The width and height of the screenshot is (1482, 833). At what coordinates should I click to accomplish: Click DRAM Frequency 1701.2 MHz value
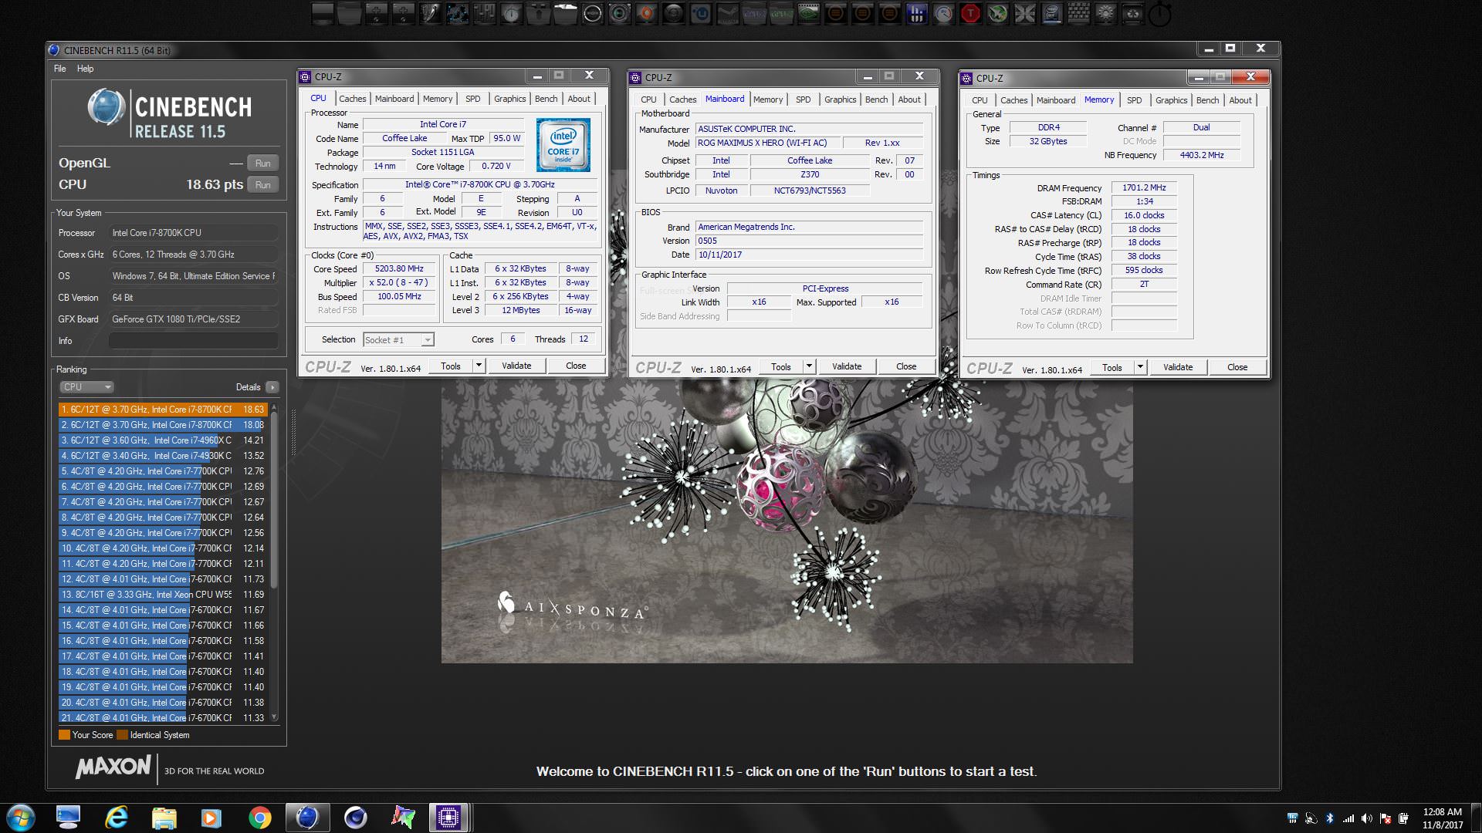pos(1144,187)
